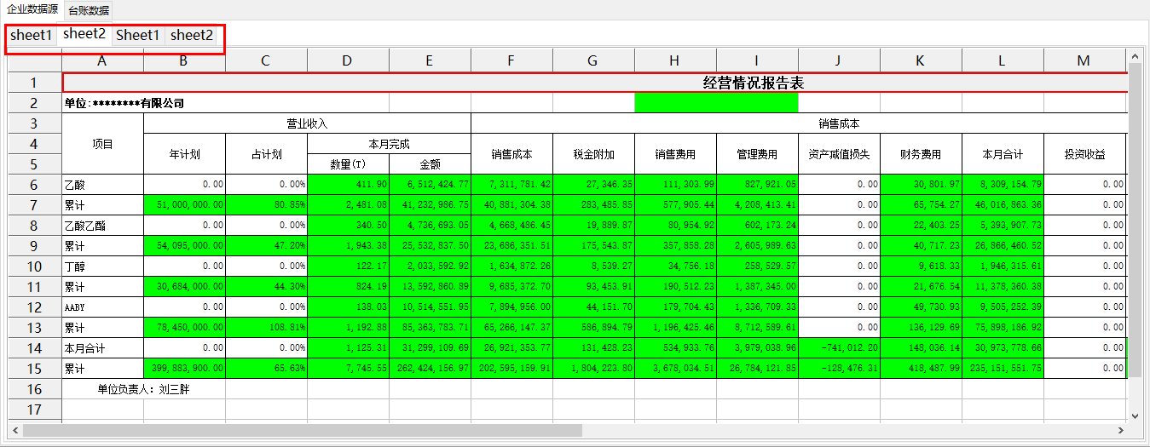Click the vertical scrollbar down arrow

[1134, 415]
